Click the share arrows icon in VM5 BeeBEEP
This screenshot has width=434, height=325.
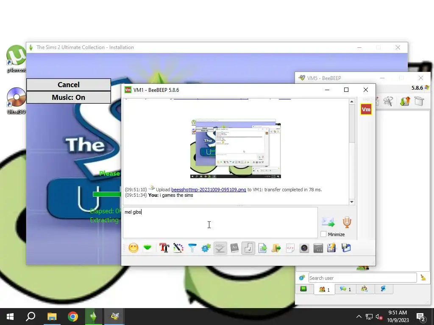[405, 101]
